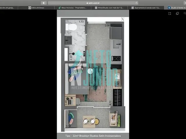Switch to the Meus Anúncios - Proprietário tab
The height and width of the screenshot is (139, 186).
pyautogui.click(x=73, y=8)
